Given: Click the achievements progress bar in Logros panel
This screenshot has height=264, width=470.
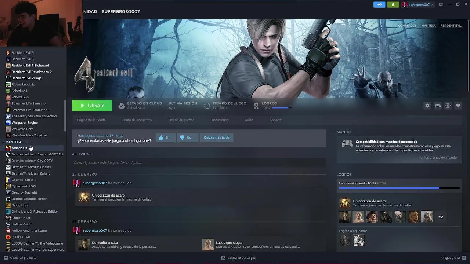Looking at the screenshot, I should tap(399, 188).
